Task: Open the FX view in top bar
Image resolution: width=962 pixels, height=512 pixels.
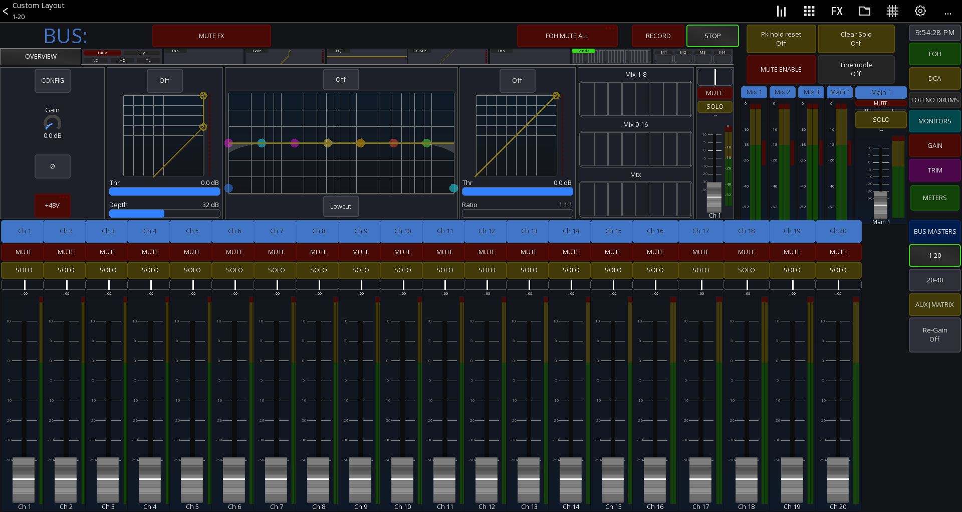Action: click(836, 11)
